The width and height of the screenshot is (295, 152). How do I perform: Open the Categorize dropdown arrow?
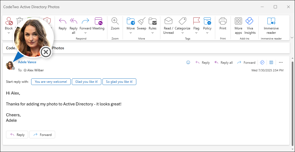(182, 33)
